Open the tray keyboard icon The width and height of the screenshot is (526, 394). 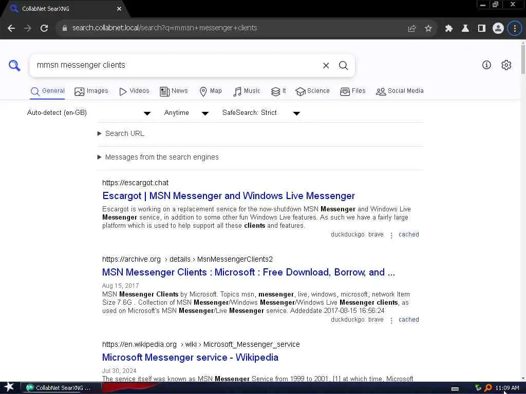coord(455,389)
